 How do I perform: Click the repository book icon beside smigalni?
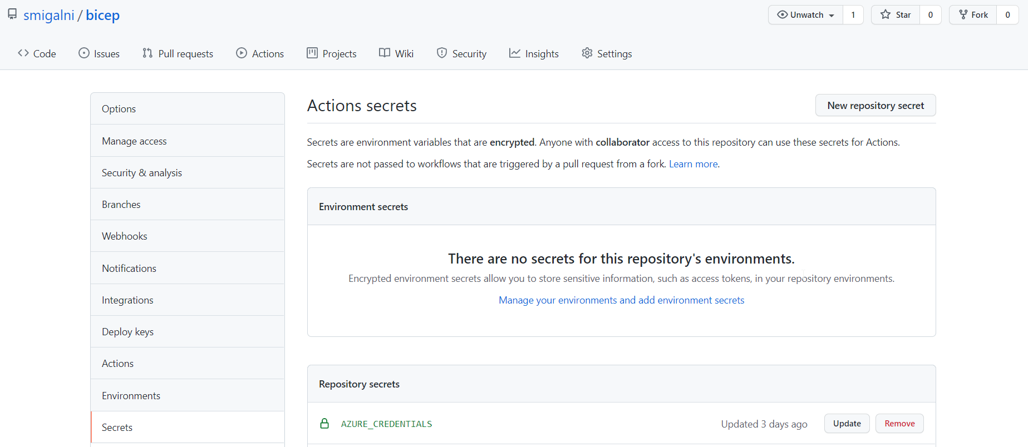(x=12, y=14)
